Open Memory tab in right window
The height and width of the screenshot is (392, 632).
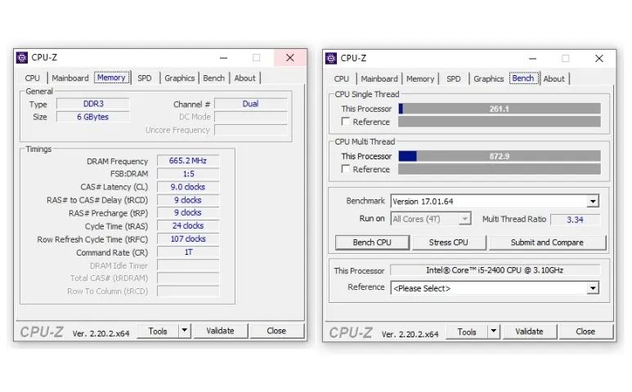420,79
